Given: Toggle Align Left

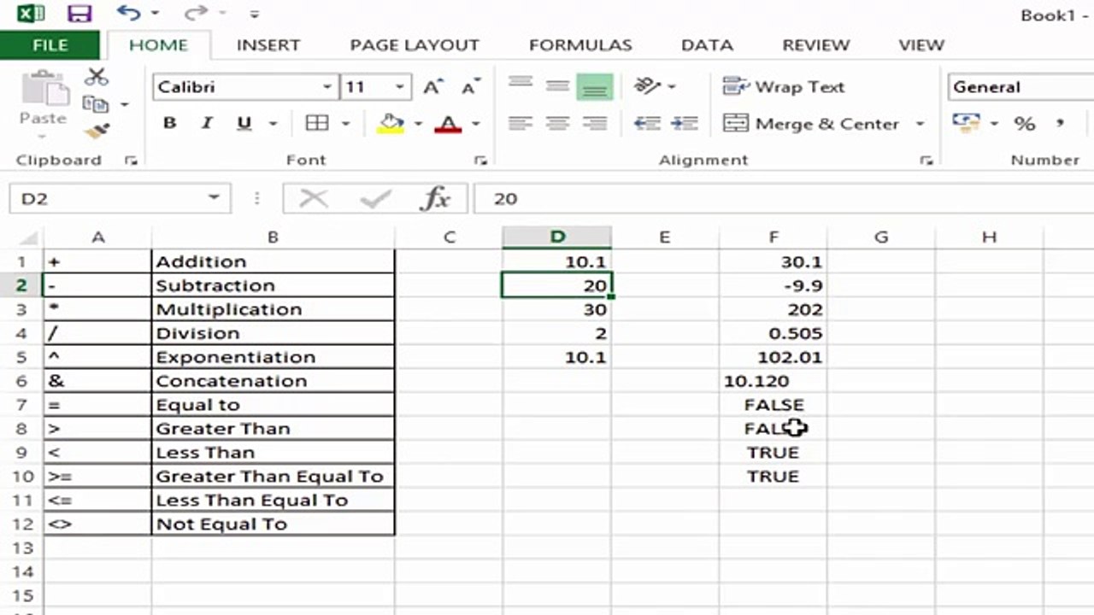Looking at the screenshot, I should click(521, 124).
